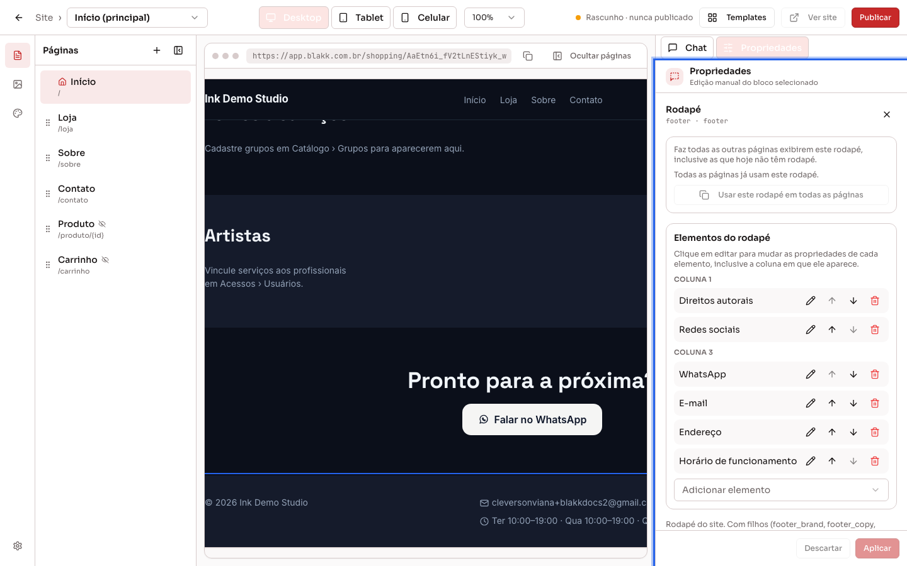Switch preview to Celular view

[x=425, y=18]
